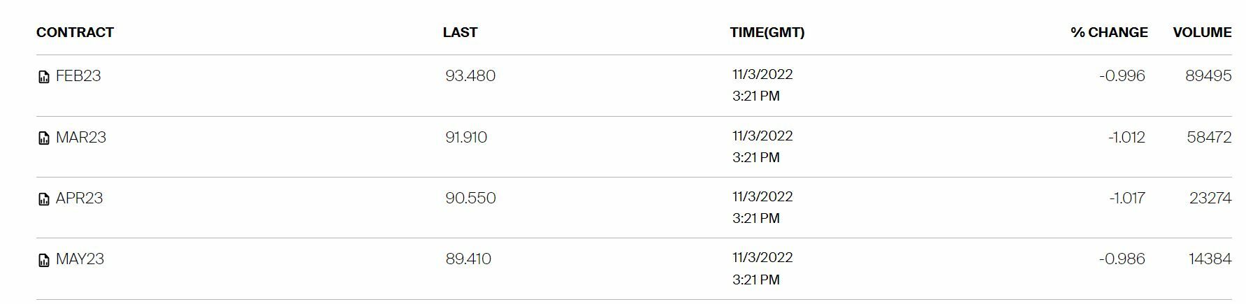
Task: Click the chart icon beside FEB23
Action: (x=43, y=77)
